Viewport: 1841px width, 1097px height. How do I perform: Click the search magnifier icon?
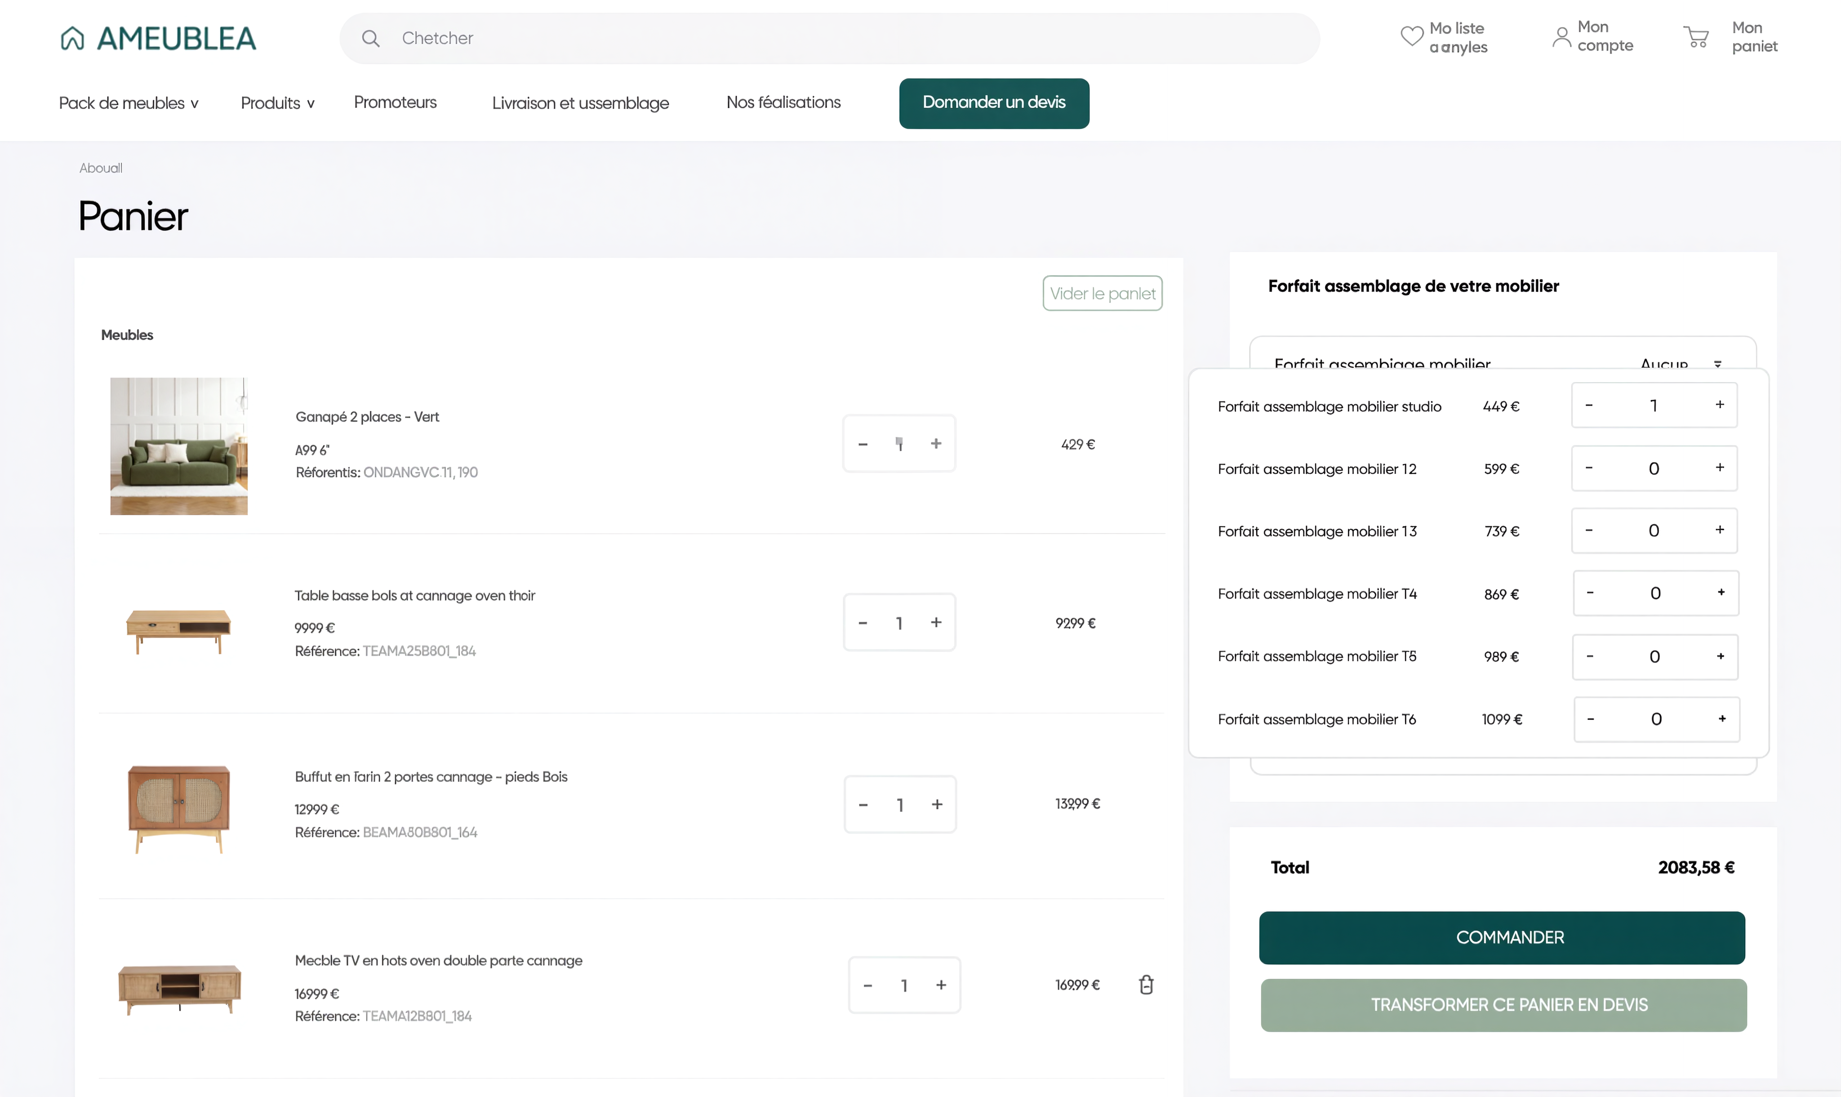[x=371, y=38]
